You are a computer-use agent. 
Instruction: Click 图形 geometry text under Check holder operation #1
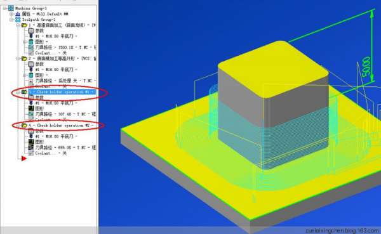coord(39,108)
